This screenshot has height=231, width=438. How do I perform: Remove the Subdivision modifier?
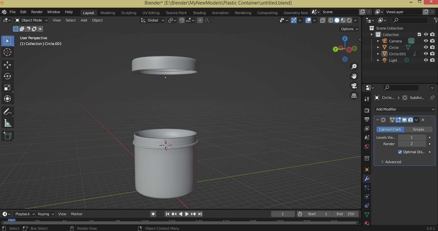point(423,120)
